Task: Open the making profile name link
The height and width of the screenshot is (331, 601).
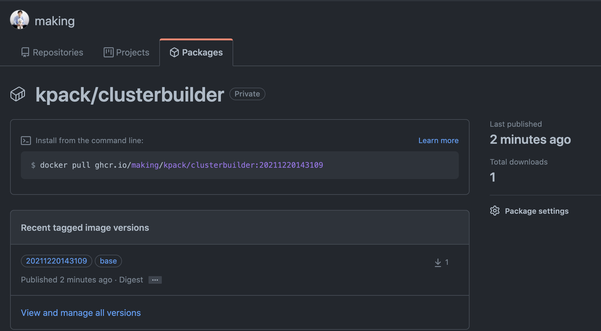Action: [55, 21]
